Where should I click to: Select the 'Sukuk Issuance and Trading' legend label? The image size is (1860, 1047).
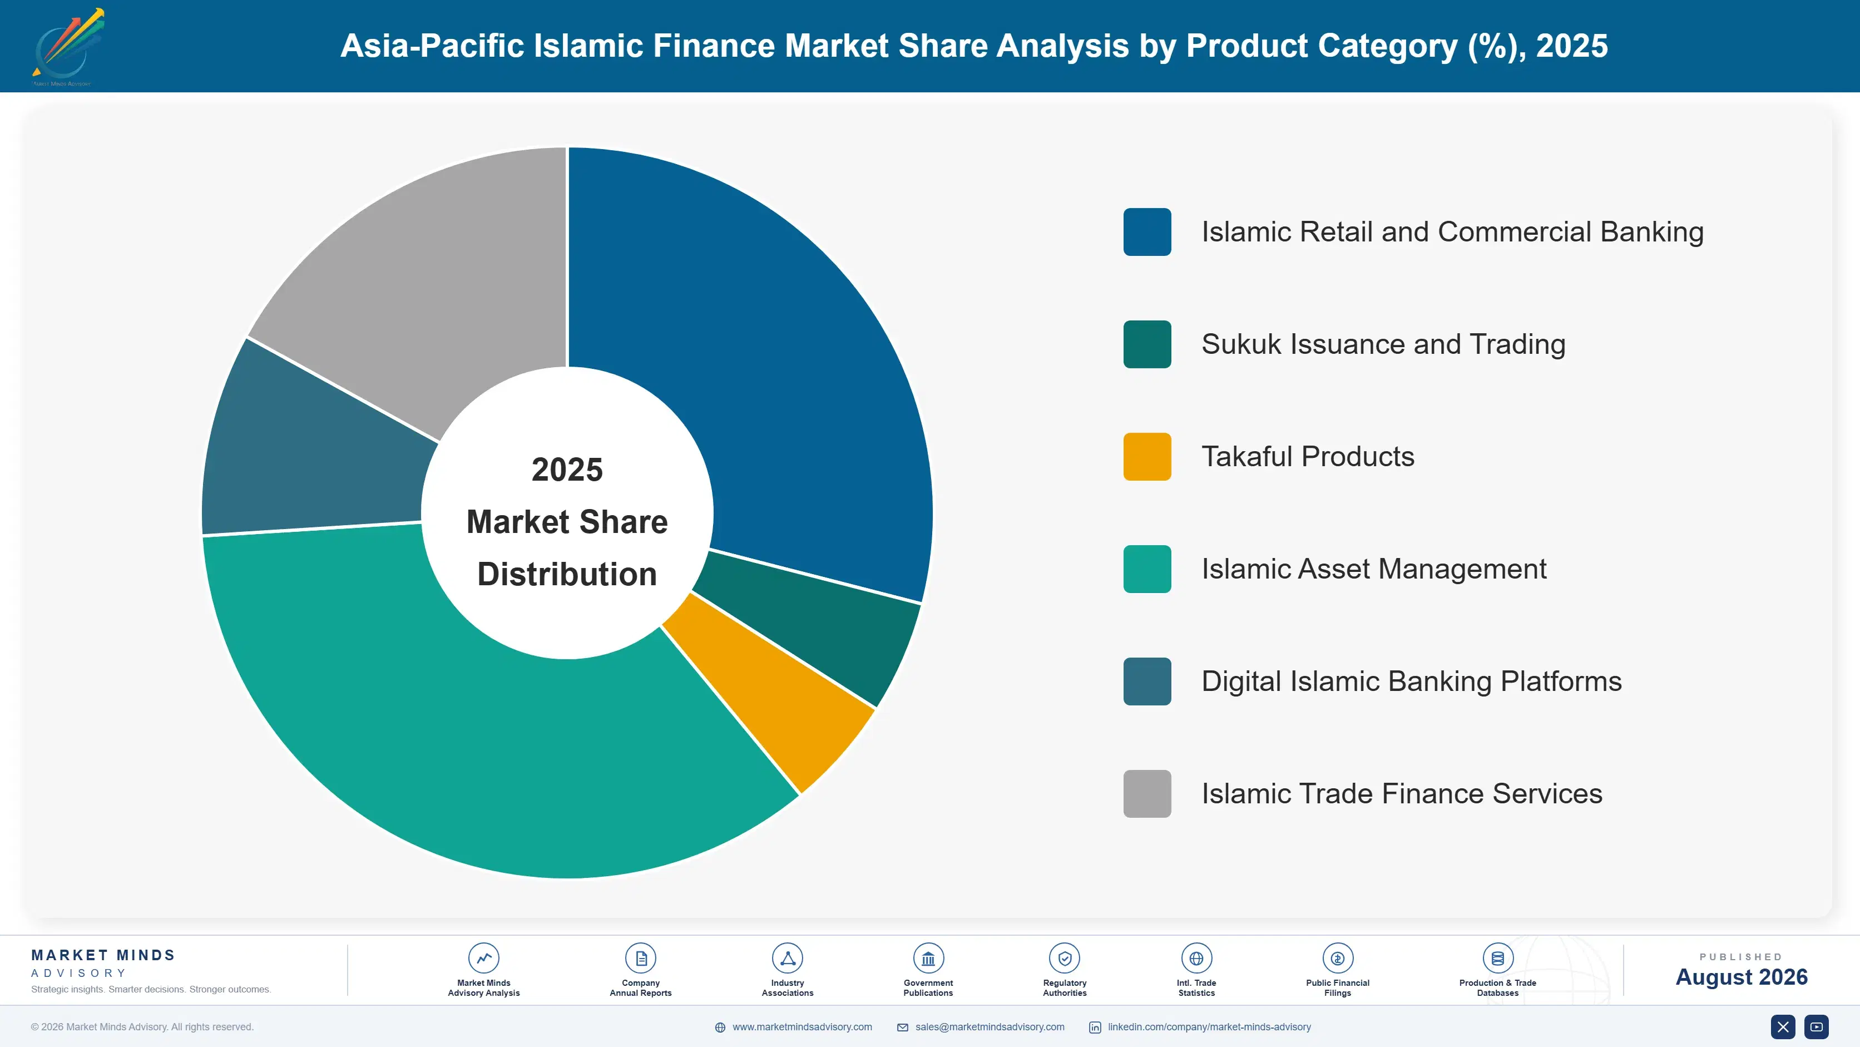(x=1383, y=344)
